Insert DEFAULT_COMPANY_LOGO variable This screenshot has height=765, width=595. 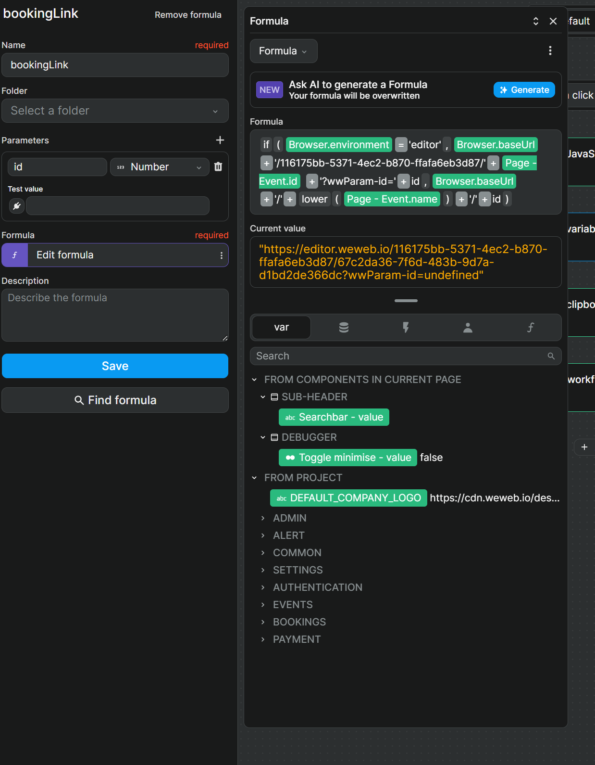348,498
